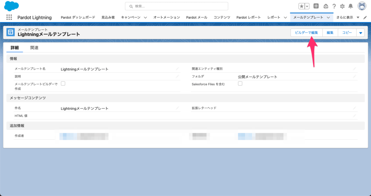
Task: Open the Trailhead guidance cloud icon
Action: pos(326,6)
